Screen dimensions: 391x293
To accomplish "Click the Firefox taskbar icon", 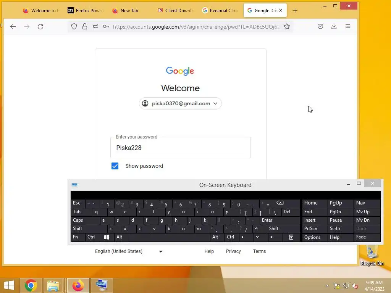I will tap(78, 285).
